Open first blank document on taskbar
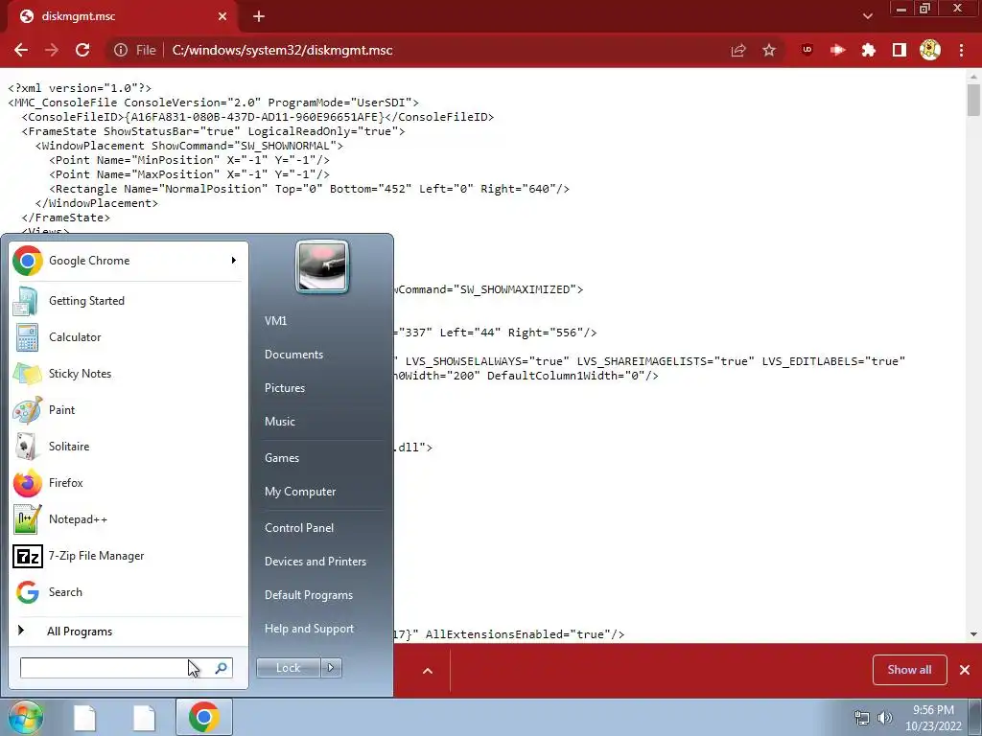 85,718
